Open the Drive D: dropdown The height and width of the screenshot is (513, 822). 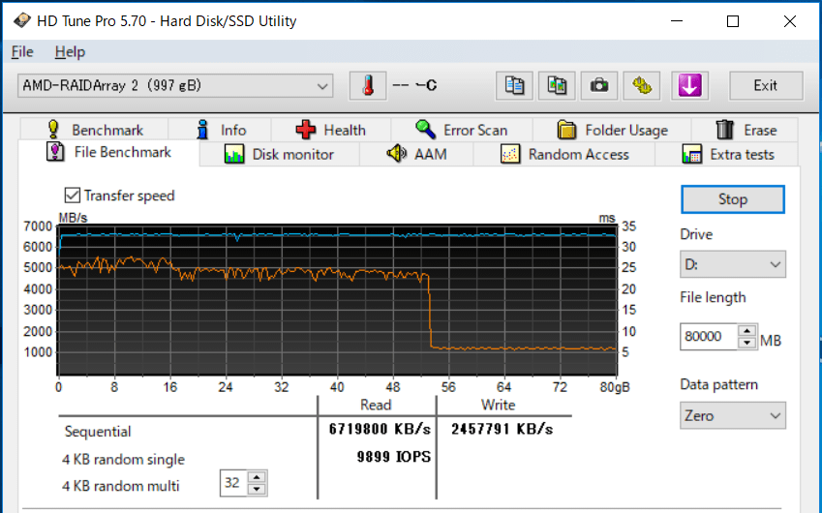click(x=732, y=264)
